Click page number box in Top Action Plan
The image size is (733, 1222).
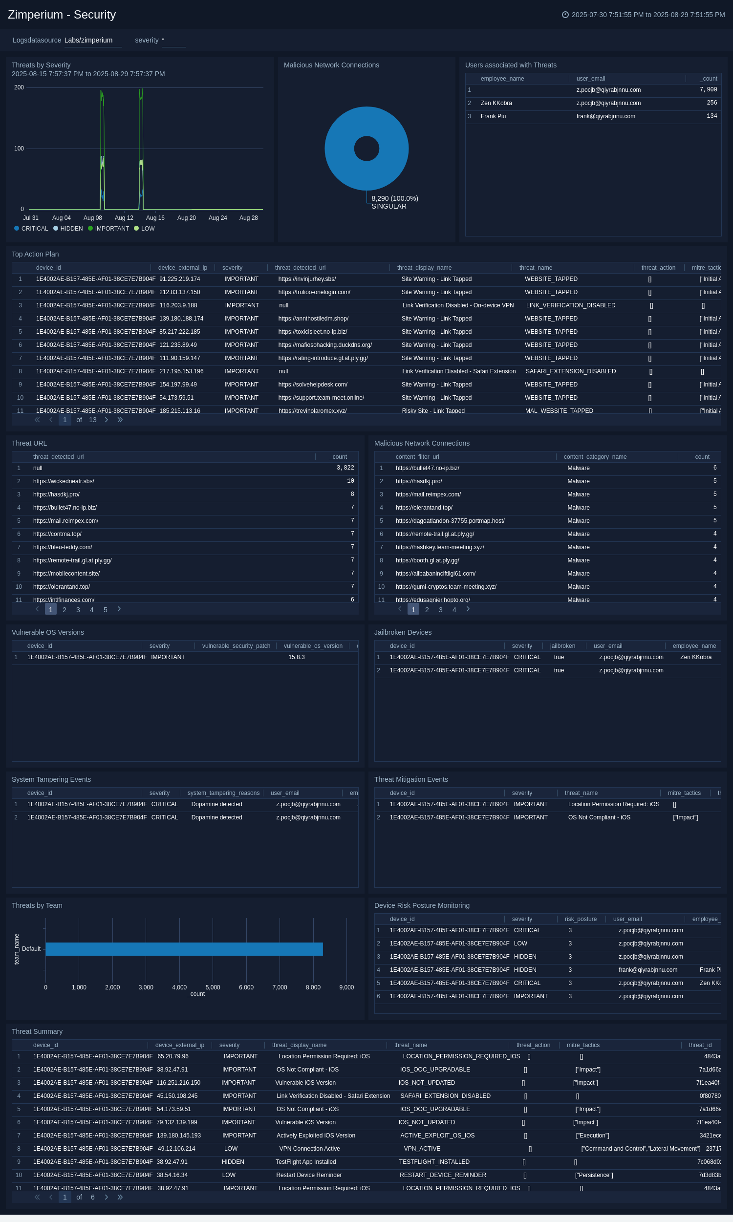(65, 420)
